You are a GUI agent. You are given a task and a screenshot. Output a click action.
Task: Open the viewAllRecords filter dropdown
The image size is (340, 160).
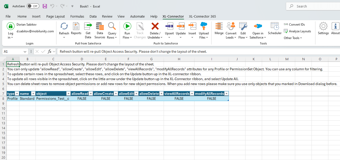click(x=192, y=94)
